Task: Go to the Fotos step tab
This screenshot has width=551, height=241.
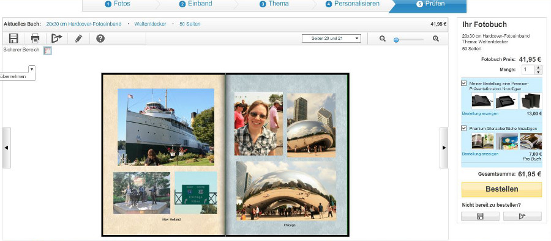Action: tap(118, 4)
